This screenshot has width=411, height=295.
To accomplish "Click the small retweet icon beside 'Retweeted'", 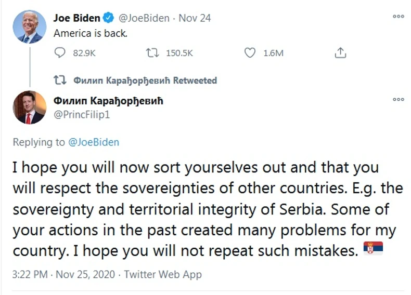I will tap(60, 81).
